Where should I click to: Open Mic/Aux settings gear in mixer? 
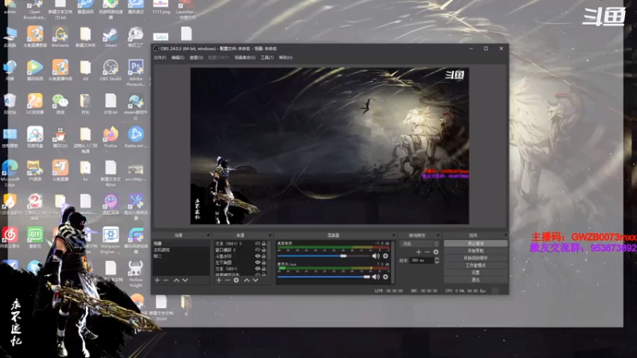click(x=385, y=277)
